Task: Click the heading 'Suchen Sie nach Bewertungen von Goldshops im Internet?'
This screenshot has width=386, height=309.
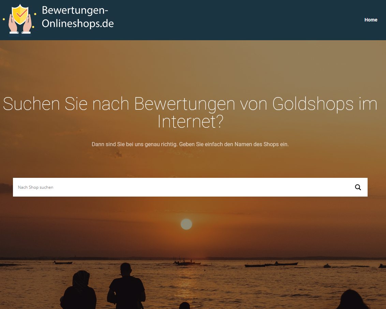Action: tap(190, 112)
